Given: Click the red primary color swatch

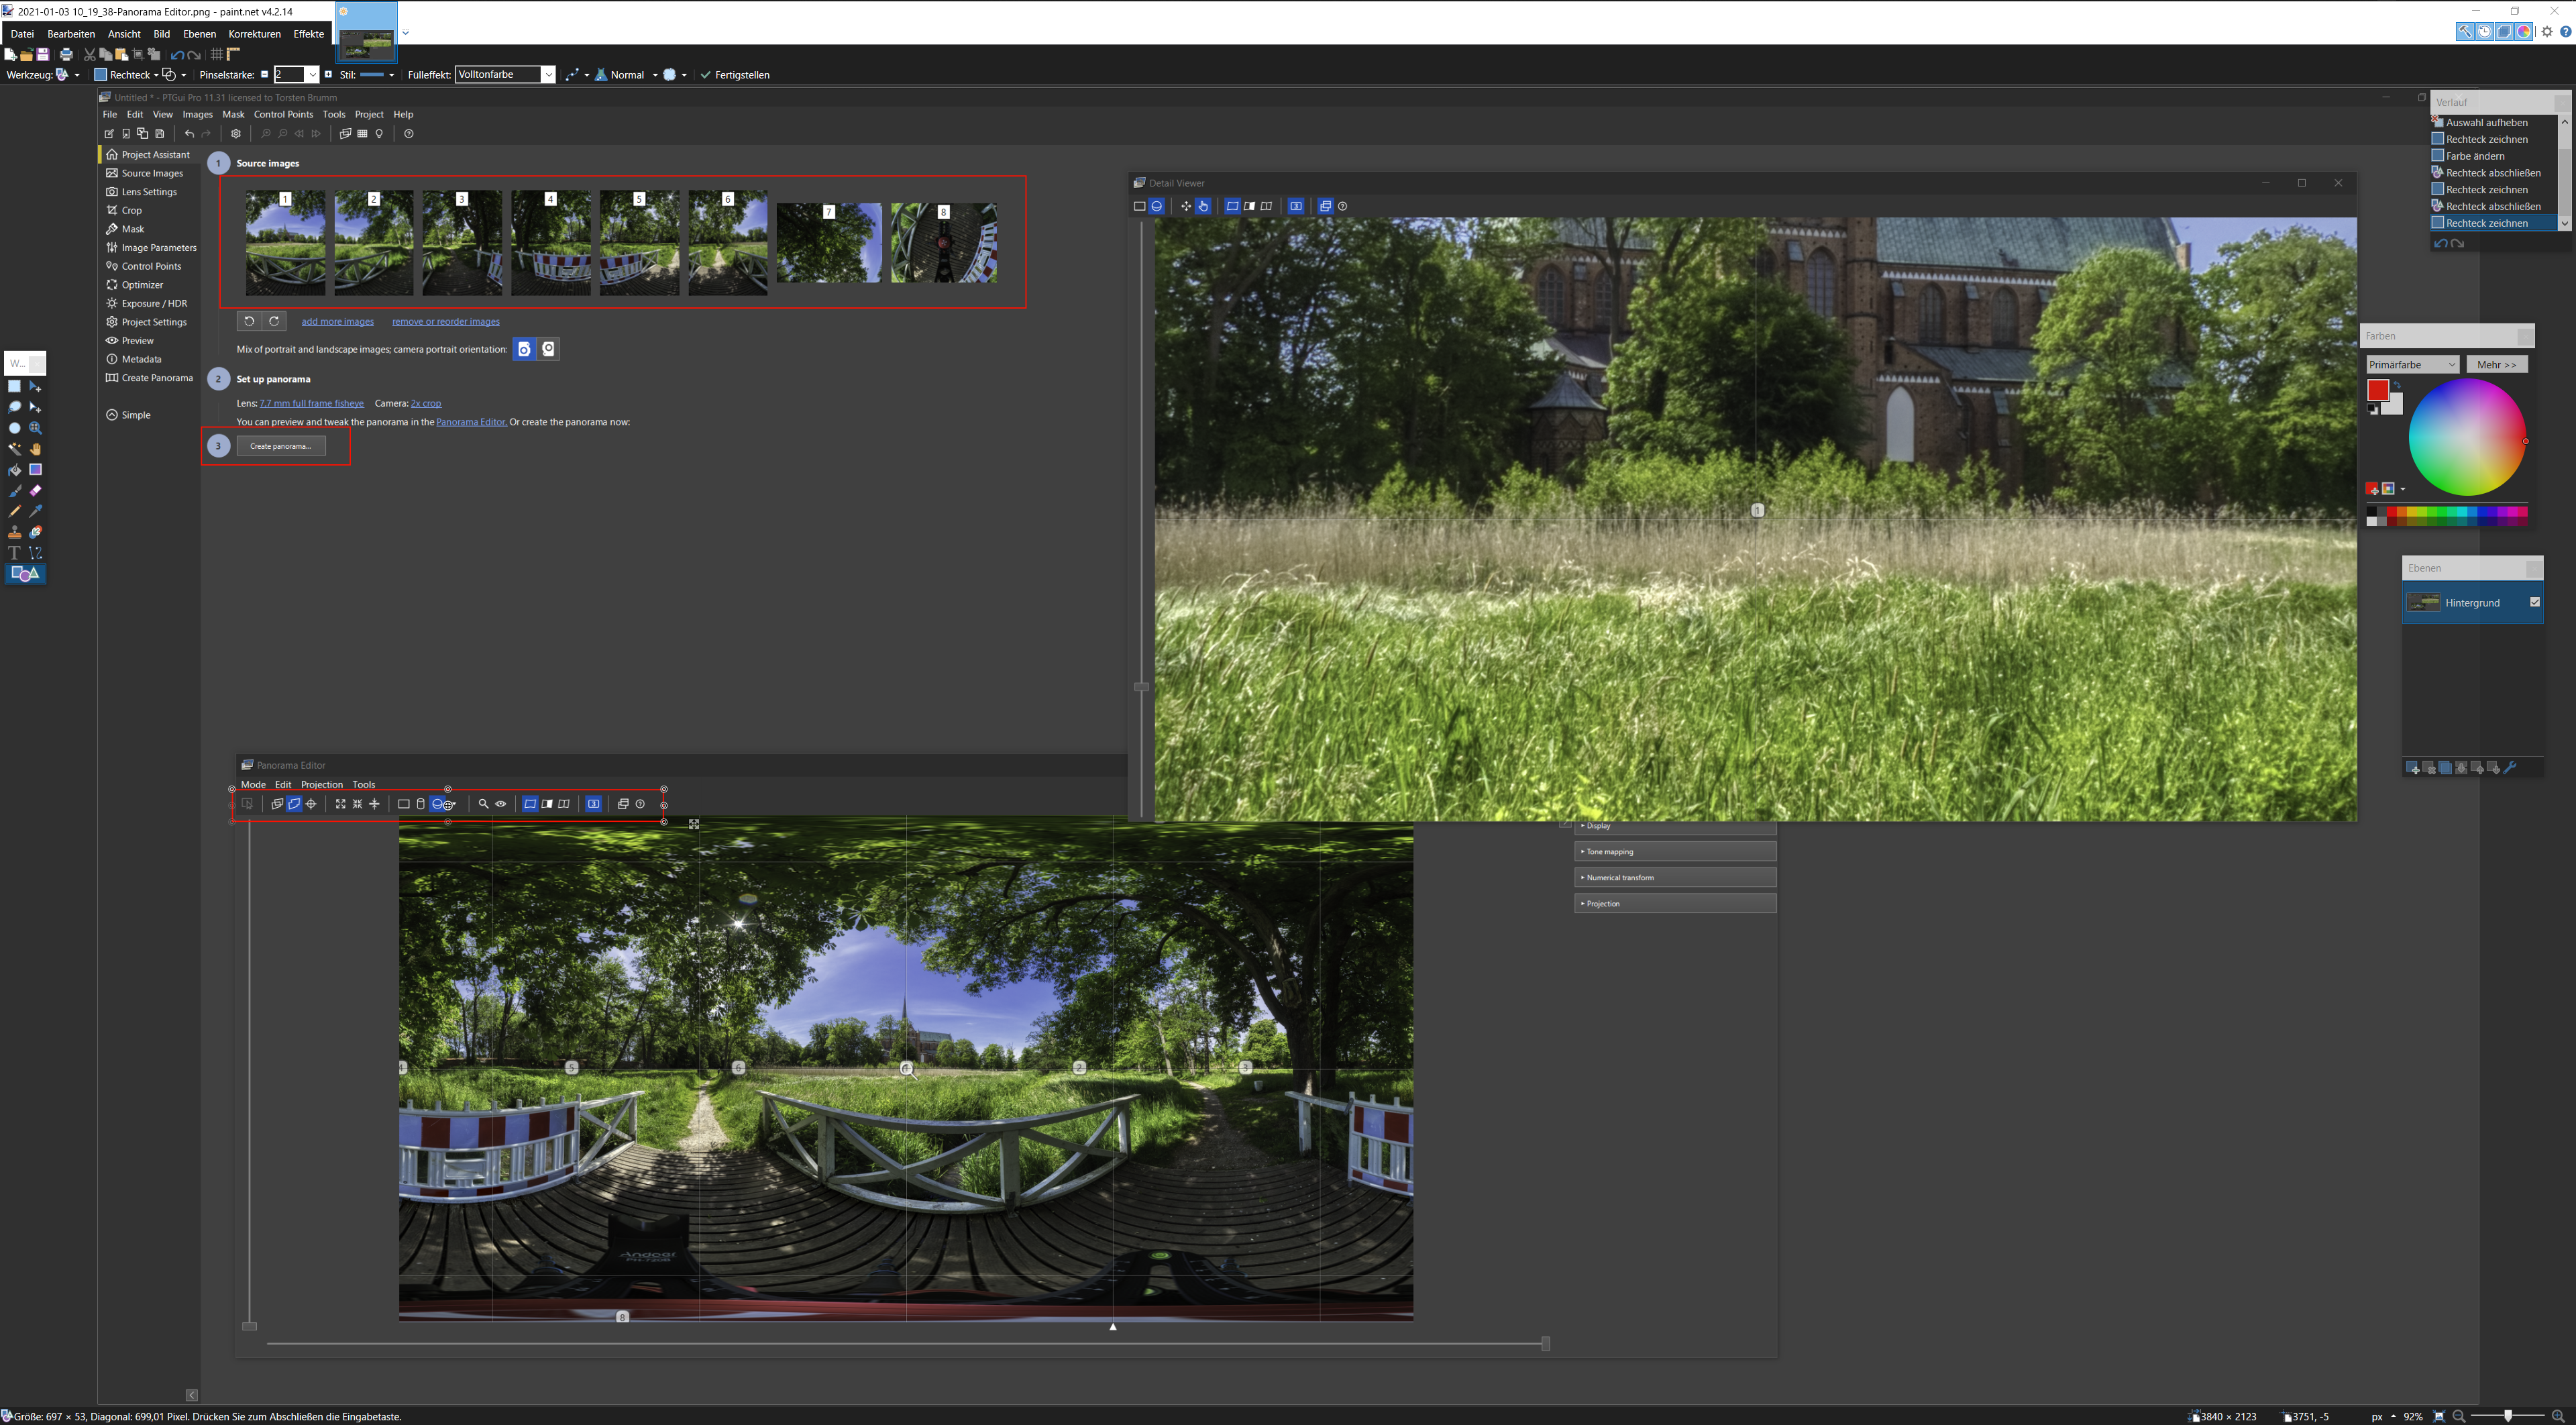Looking at the screenshot, I should (2377, 390).
